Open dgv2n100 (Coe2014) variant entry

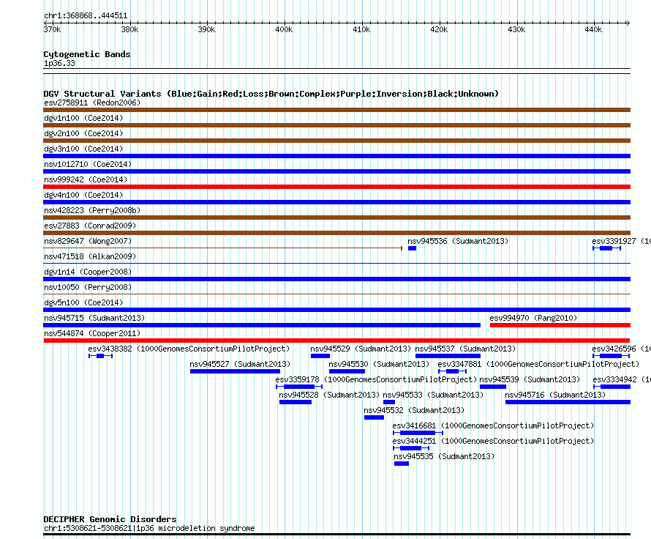pos(83,133)
